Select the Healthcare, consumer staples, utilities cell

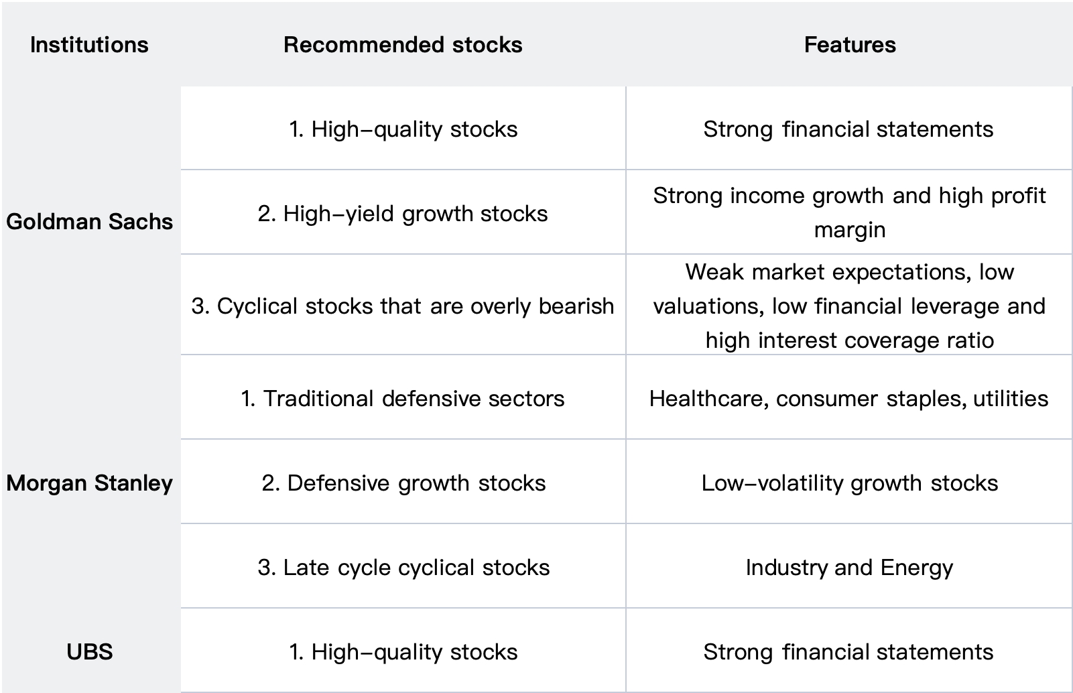[x=848, y=398]
